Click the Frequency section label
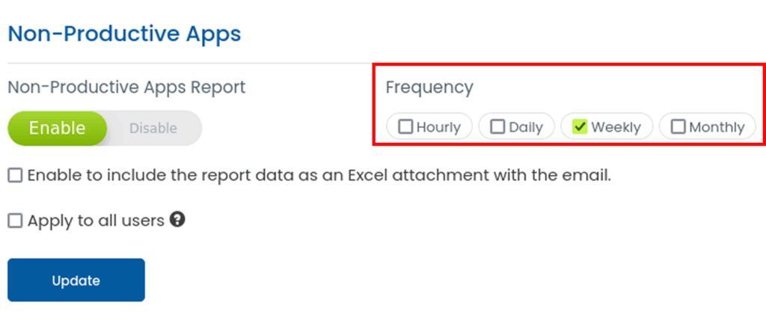 pyautogui.click(x=429, y=87)
